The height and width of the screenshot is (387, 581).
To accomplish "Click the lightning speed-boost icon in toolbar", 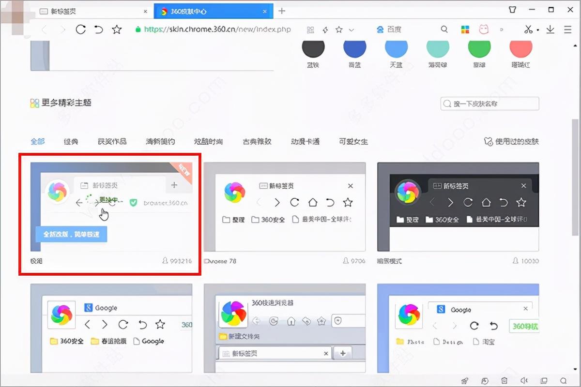I will pyautogui.click(x=325, y=29).
